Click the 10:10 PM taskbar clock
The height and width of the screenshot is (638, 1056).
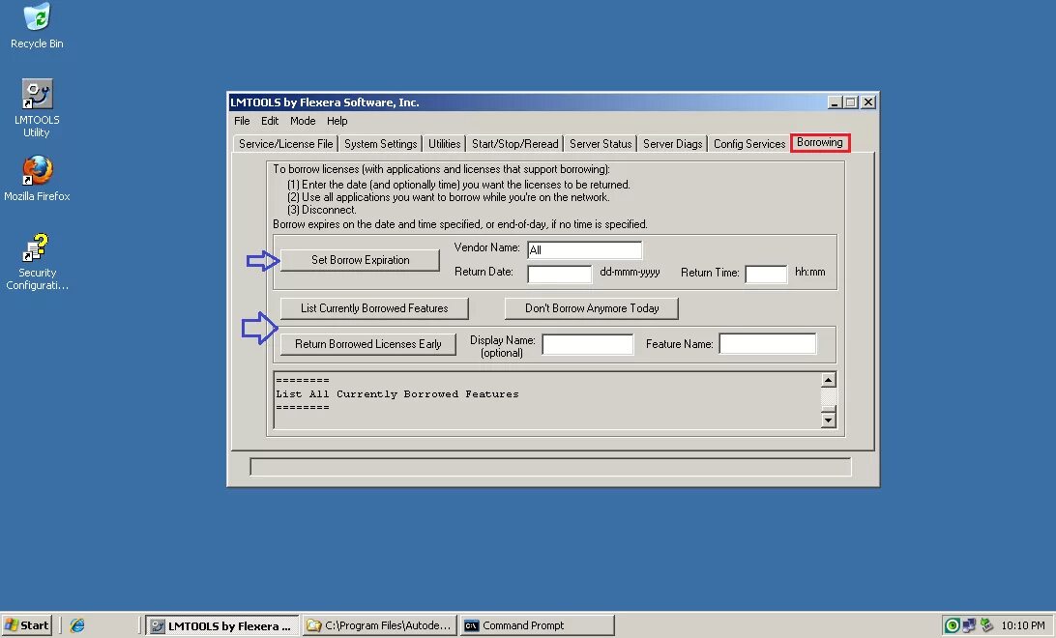coord(1023,625)
